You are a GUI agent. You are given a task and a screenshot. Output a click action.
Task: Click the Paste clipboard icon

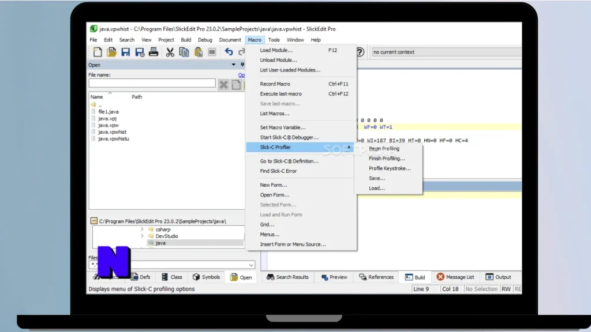199,52
